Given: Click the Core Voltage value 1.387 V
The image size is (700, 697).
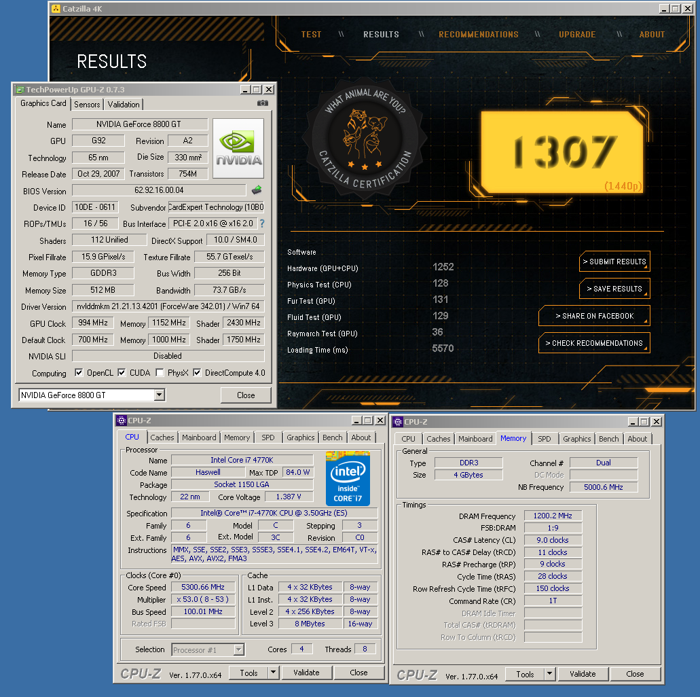Looking at the screenshot, I should click(x=289, y=497).
